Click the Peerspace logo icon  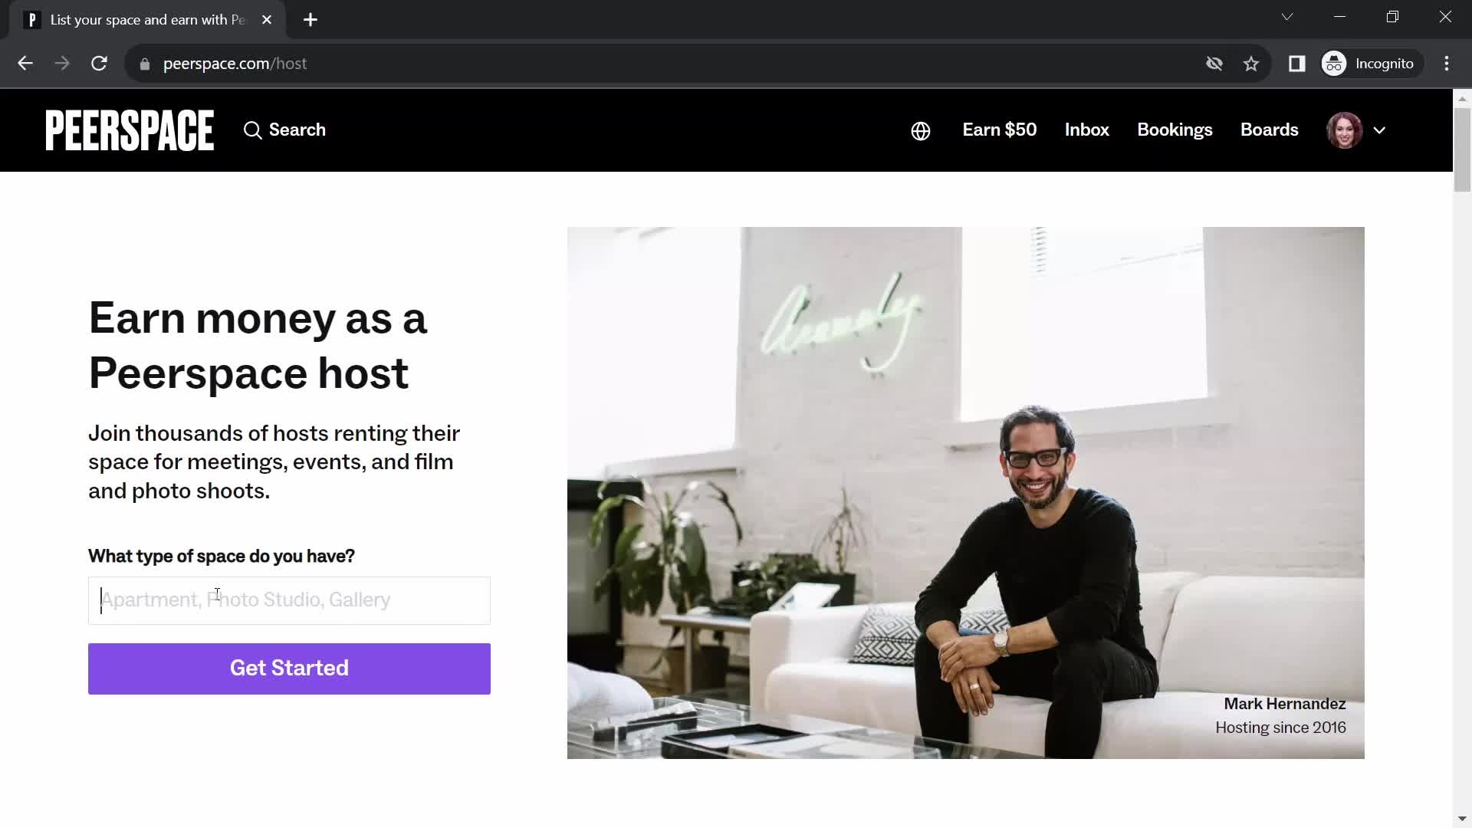pyautogui.click(x=130, y=130)
